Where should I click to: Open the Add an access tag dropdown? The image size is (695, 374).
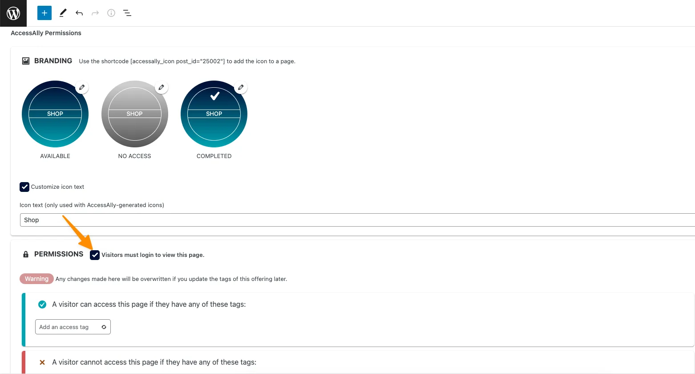point(73,327)
